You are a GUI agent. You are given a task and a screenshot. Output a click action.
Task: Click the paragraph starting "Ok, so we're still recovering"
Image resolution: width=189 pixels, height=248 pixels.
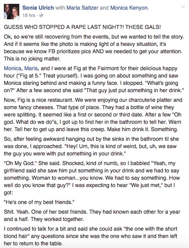[94, 48]
